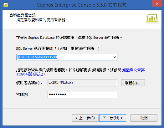
Task: Cancel setup with the 取消 button
Action: [x=144, y=118]
